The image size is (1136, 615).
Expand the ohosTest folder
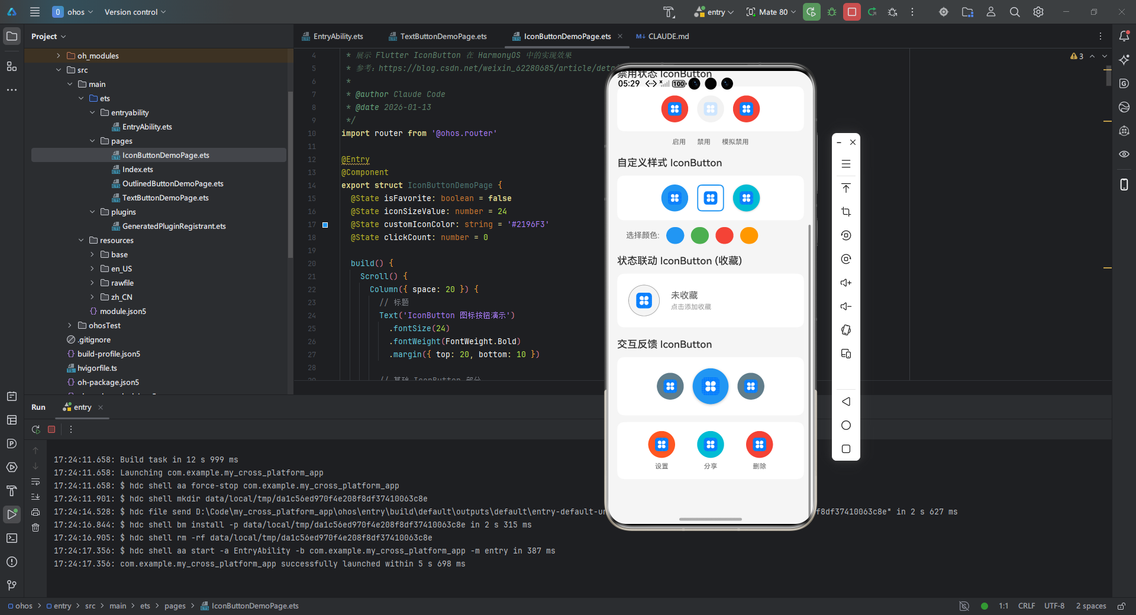point(70,325)
